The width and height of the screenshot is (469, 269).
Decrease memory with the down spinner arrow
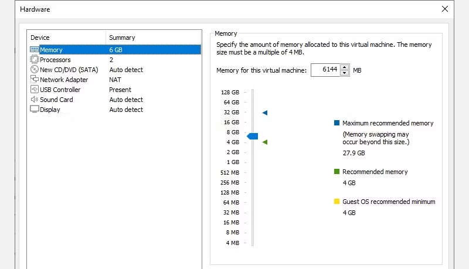tap(344, 73)
